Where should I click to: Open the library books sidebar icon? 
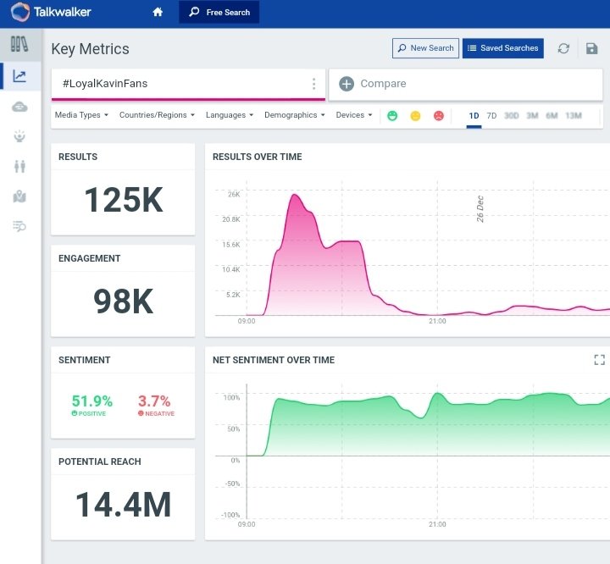[19, 44]
